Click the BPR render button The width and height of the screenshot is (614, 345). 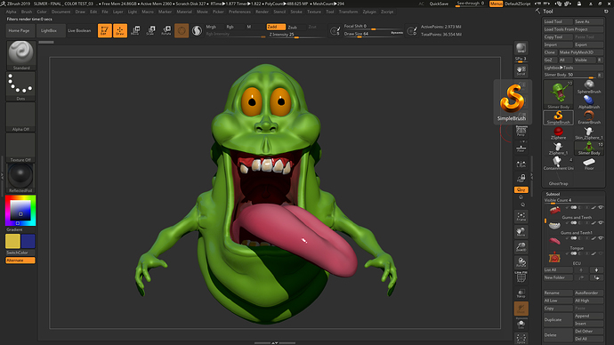521,48
